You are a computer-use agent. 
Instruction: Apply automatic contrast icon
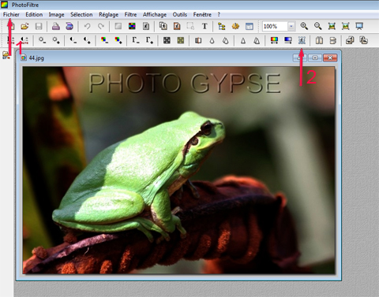[24, 40]
